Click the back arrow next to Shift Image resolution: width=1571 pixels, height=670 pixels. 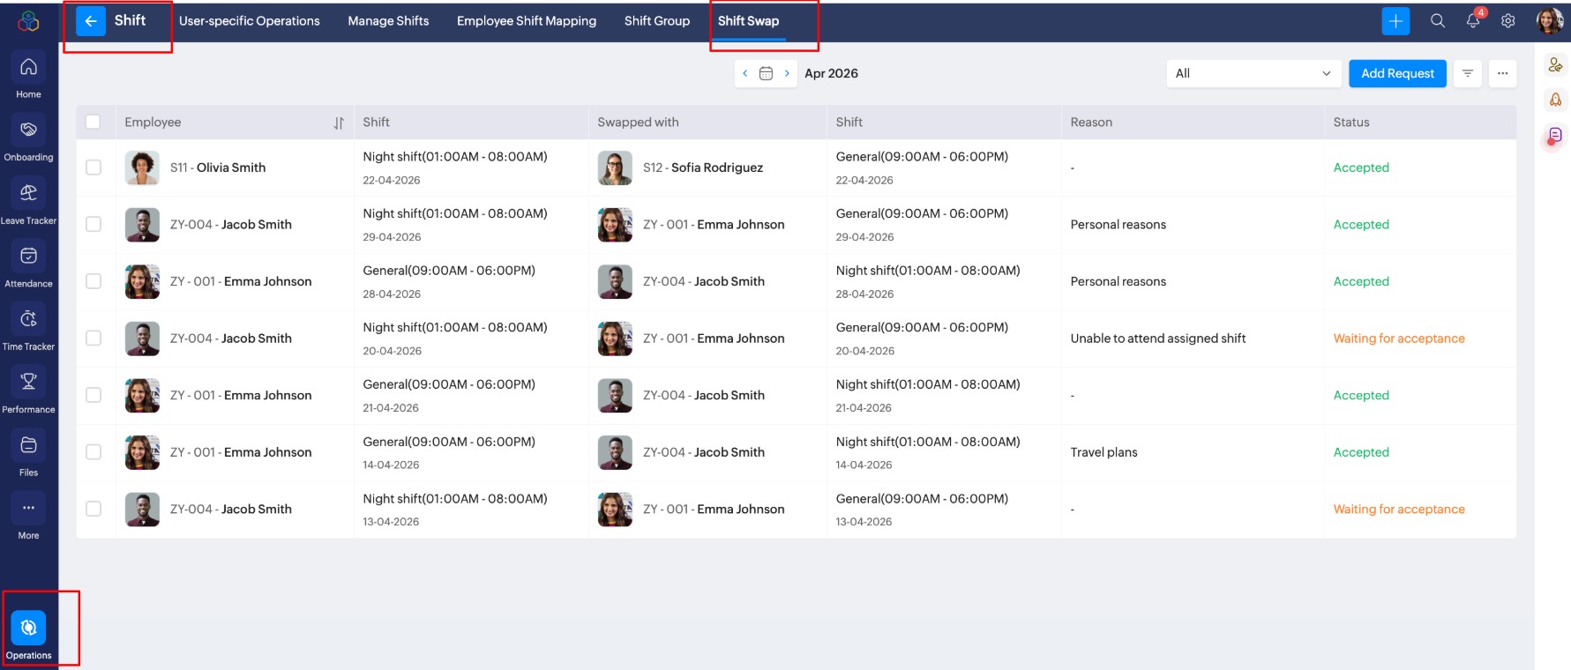coord(91,21)
